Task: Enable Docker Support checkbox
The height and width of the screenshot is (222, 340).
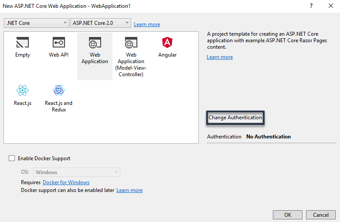Action: 12,158
